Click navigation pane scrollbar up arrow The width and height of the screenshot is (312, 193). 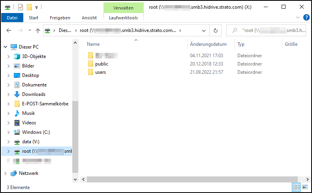[75, 43]
